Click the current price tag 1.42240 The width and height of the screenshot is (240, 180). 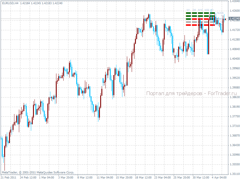[x=234, y=19]
